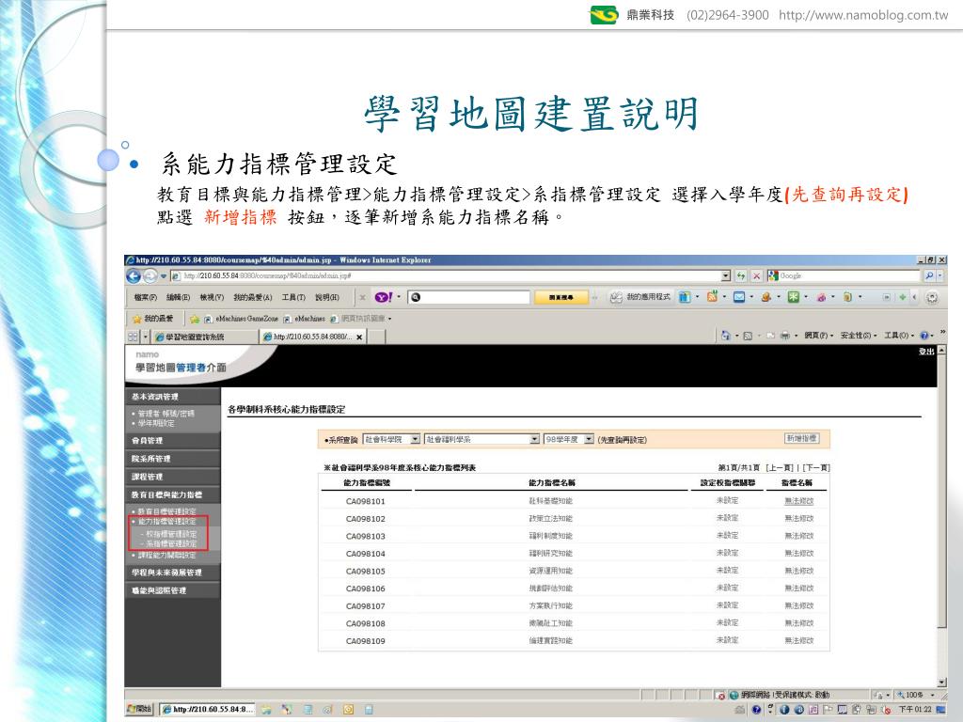Open the 工具(O) tools dropdown in command bar
The image size is (963, 722).
tap(898, 336)
